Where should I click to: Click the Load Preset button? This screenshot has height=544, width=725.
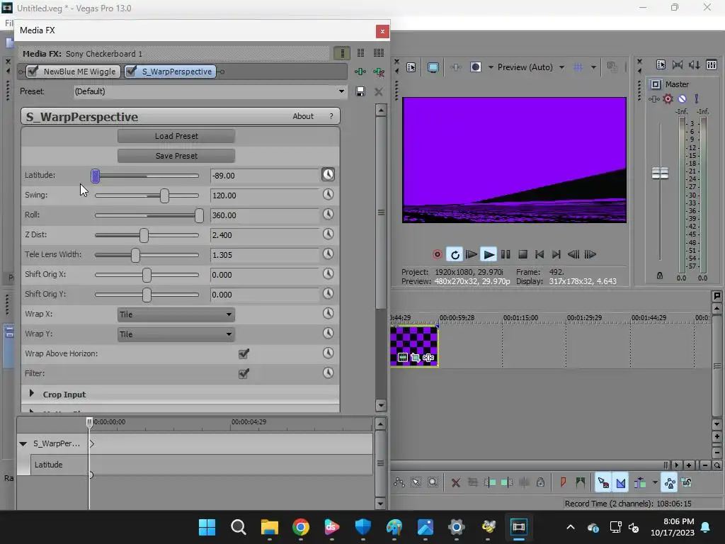(176, 136)
